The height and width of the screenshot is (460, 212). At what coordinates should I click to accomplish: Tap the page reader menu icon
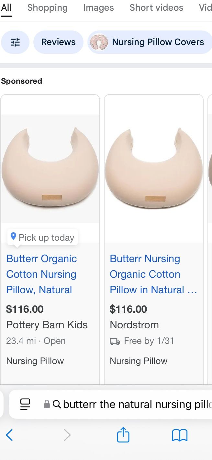tap(25, 404)
